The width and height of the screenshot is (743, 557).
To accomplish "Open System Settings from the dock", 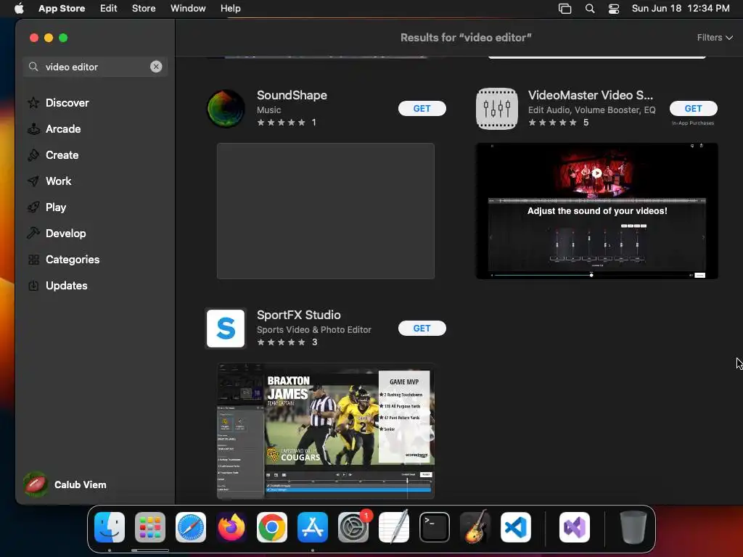I will coord(353,527).
